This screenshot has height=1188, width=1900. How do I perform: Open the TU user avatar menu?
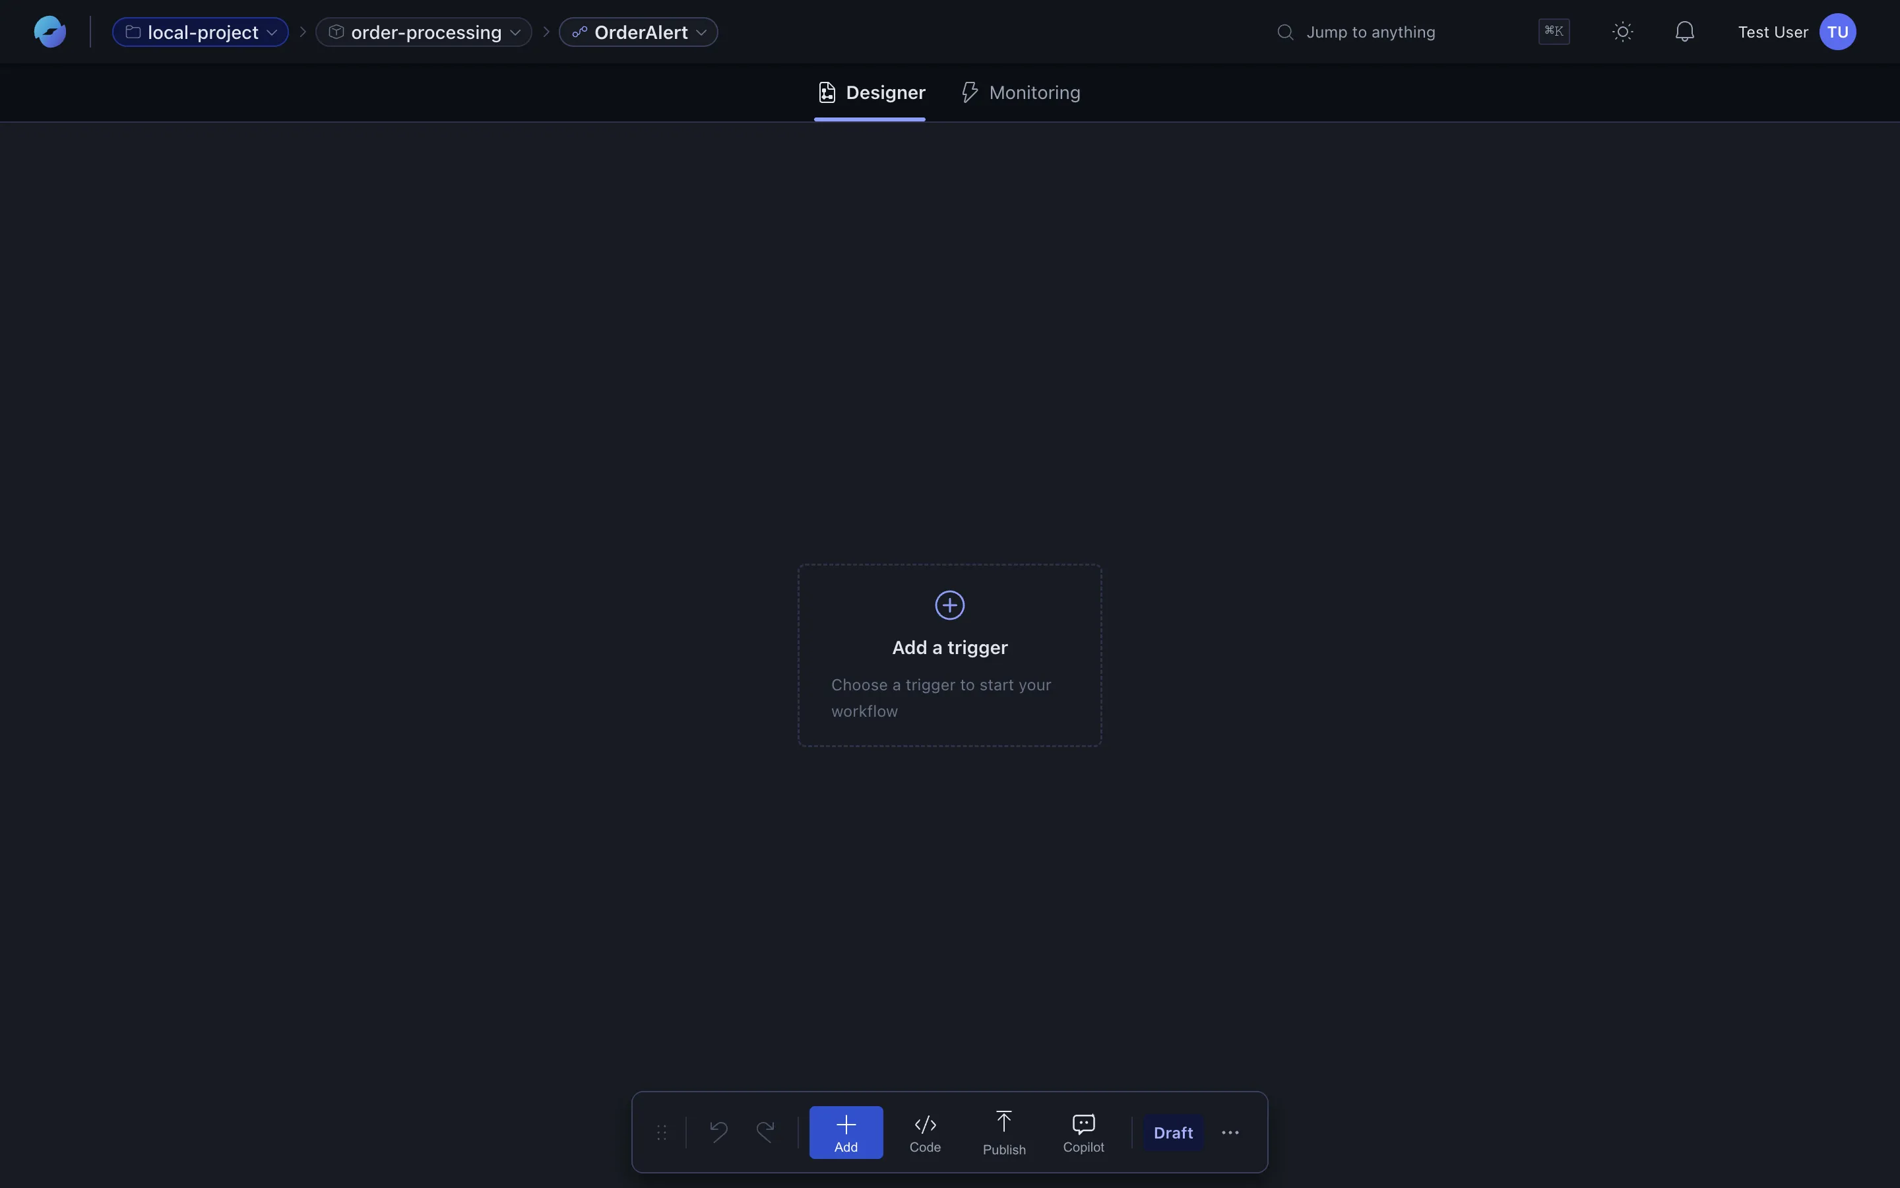click(1837, 32)
